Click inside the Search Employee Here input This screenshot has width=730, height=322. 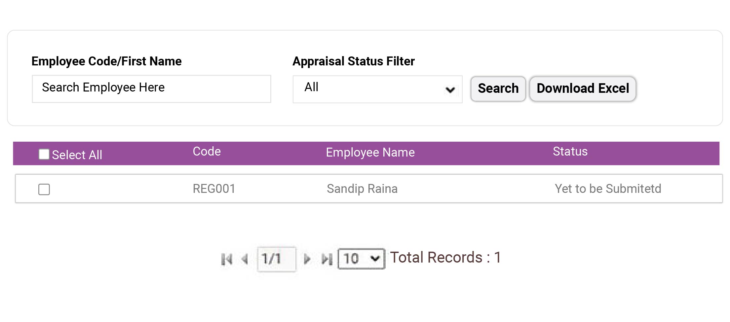click(151, 88)
